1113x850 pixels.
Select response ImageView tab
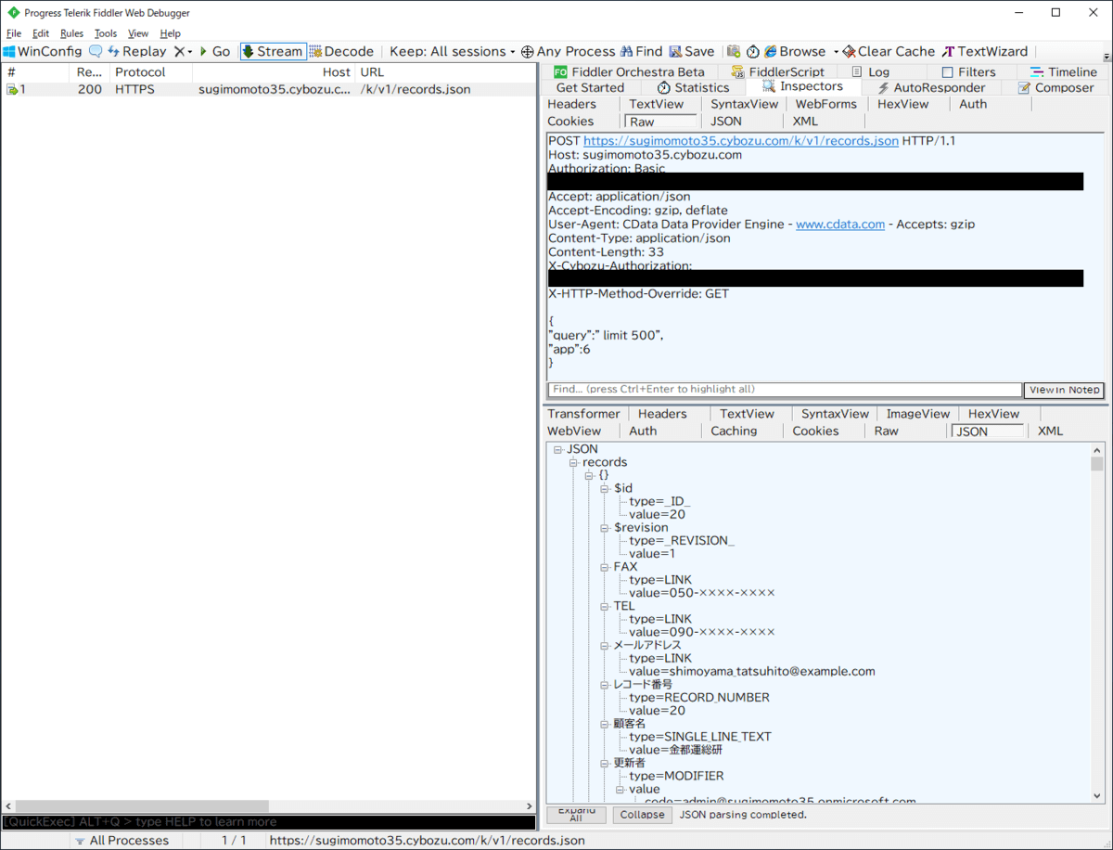[x=918, y=414]
